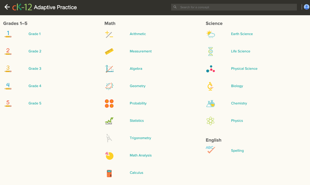The image size is (310, 185).
Task: Open the Arithmetic link
Action: pyautogui.click(x=138, y=34)
